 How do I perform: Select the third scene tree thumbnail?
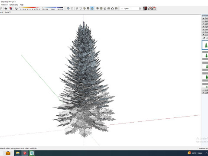[x=205, y=66]
